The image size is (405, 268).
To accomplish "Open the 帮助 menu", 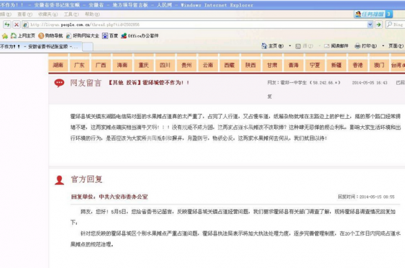I will [92, 14].
